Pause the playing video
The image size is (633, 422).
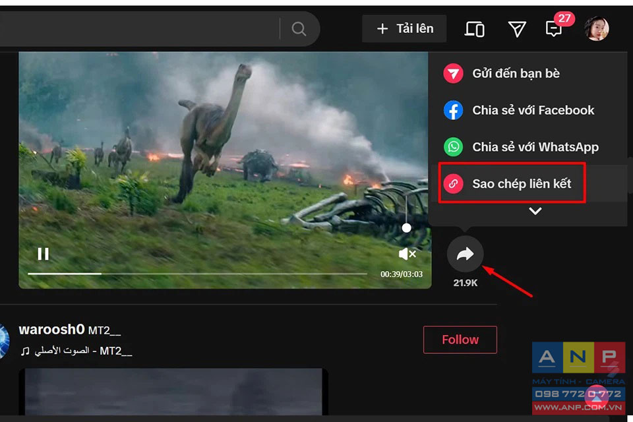(44, 254)
